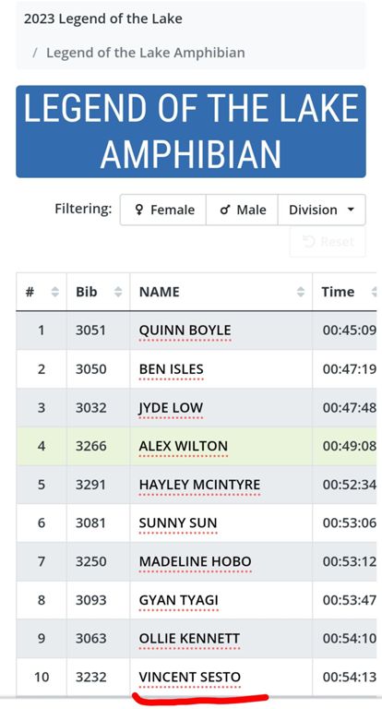Open VINCENT SESTO underlined entry
This screenshot has width=382, height=709.
[x=190, y=677]
